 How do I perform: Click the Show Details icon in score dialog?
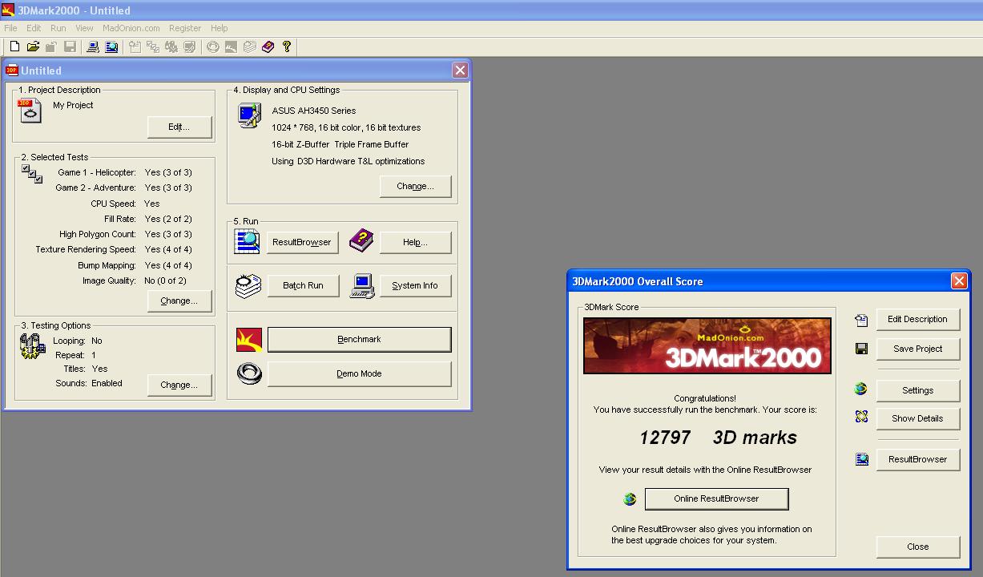click(861, 417)
